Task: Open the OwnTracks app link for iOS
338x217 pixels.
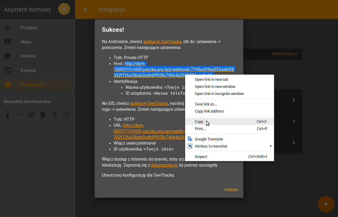Action: point(149,103)
